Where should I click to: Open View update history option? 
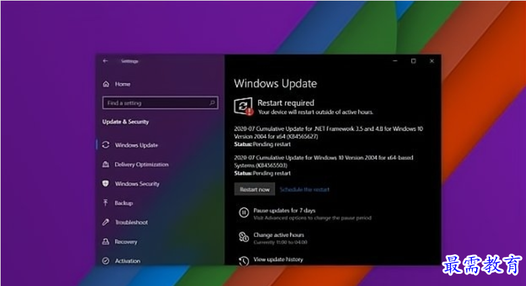coord(278,259)
